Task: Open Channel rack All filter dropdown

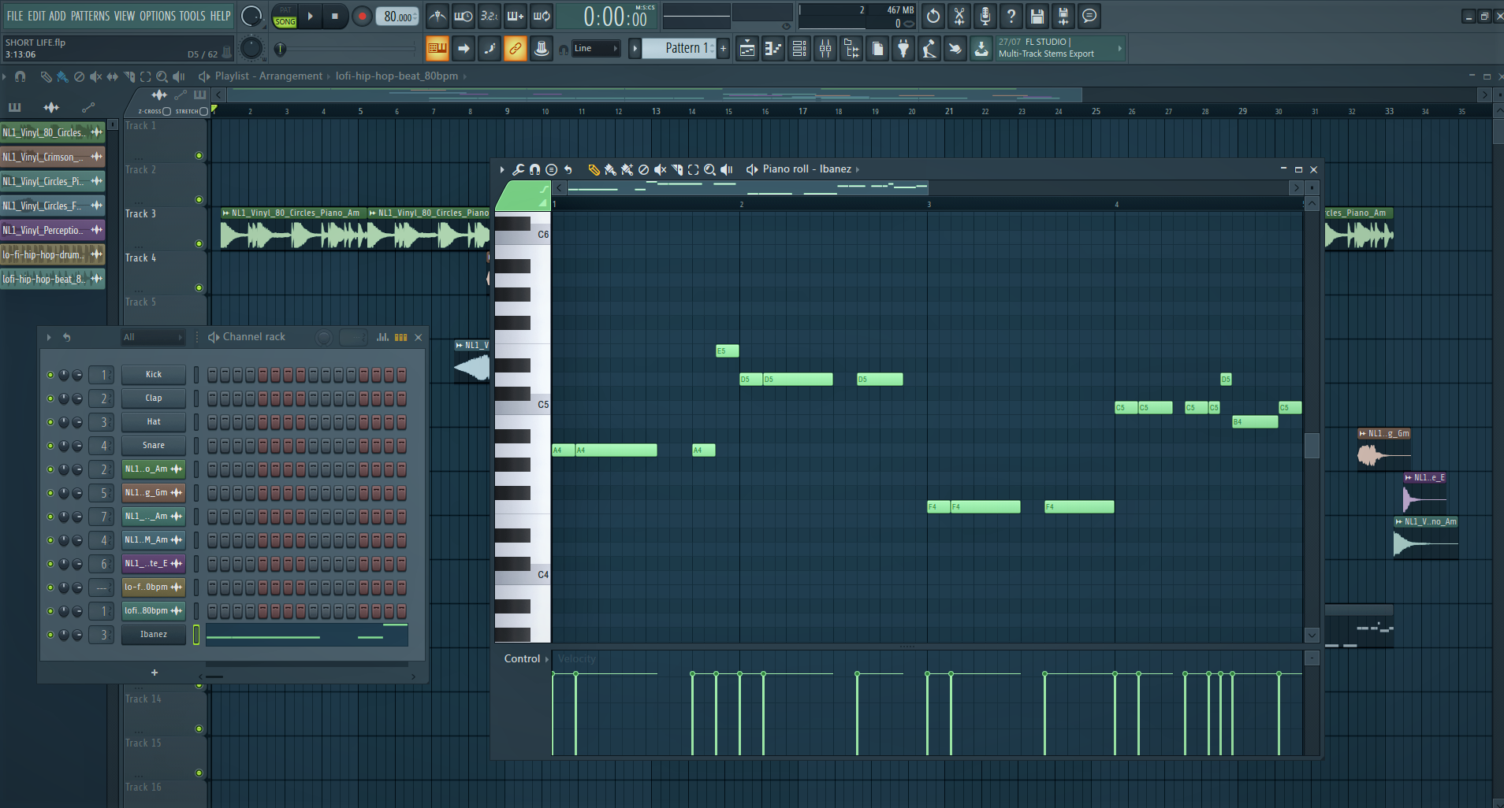Action: 153,337
